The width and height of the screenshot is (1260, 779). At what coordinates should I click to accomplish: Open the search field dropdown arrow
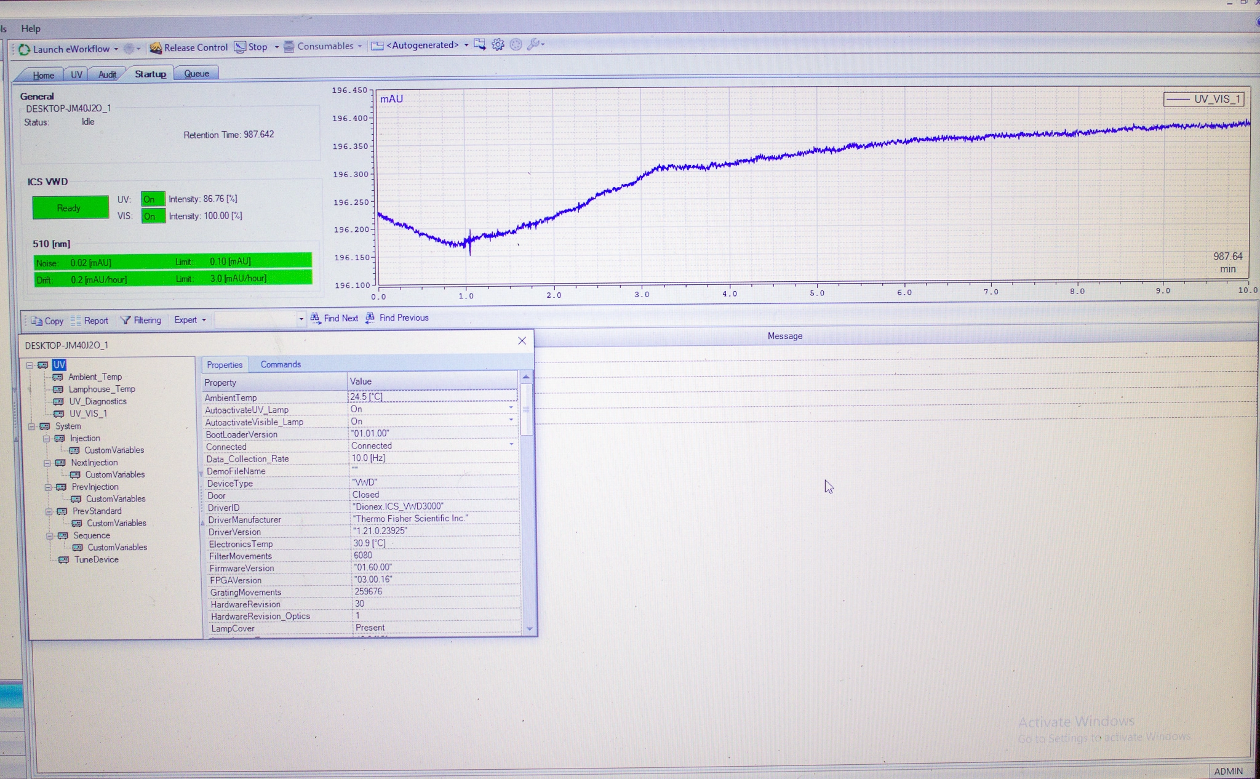point(301,319)
